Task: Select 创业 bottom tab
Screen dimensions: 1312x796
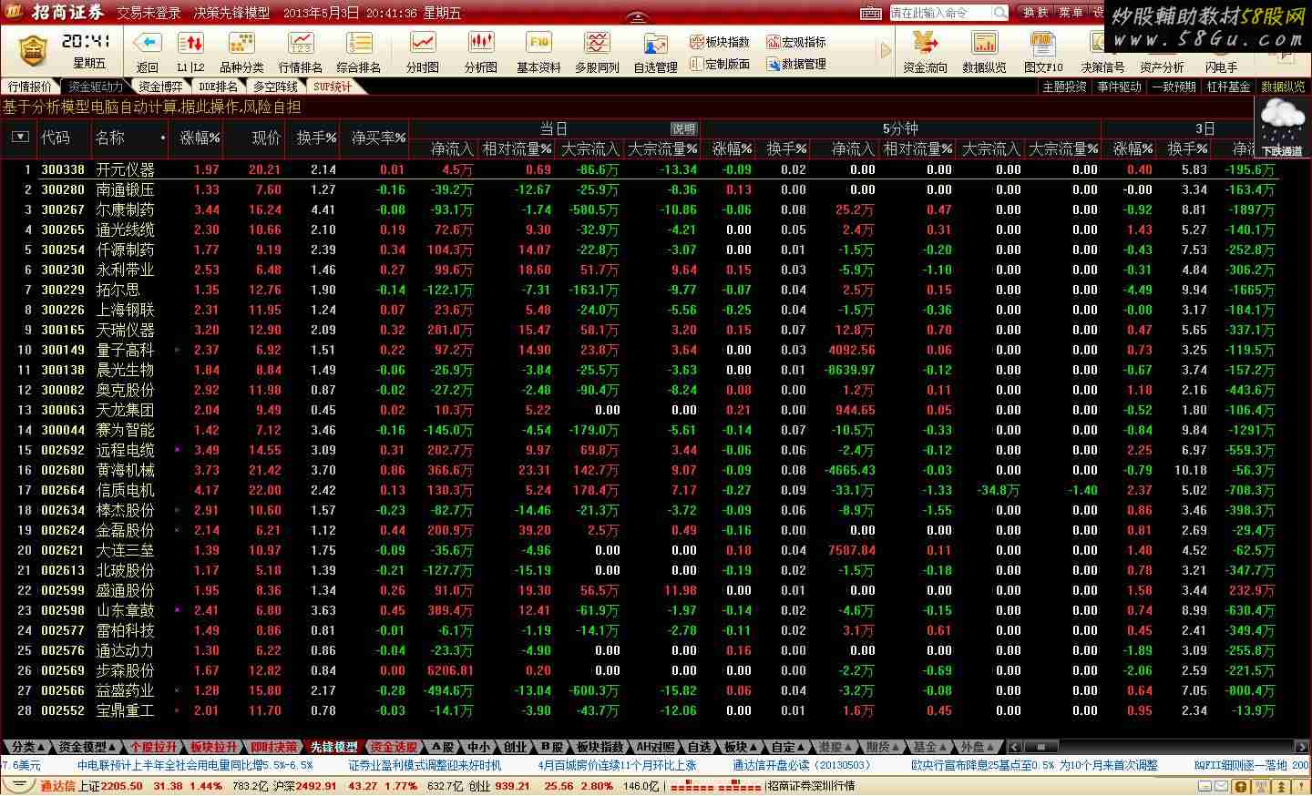Action: click(515, 747)
